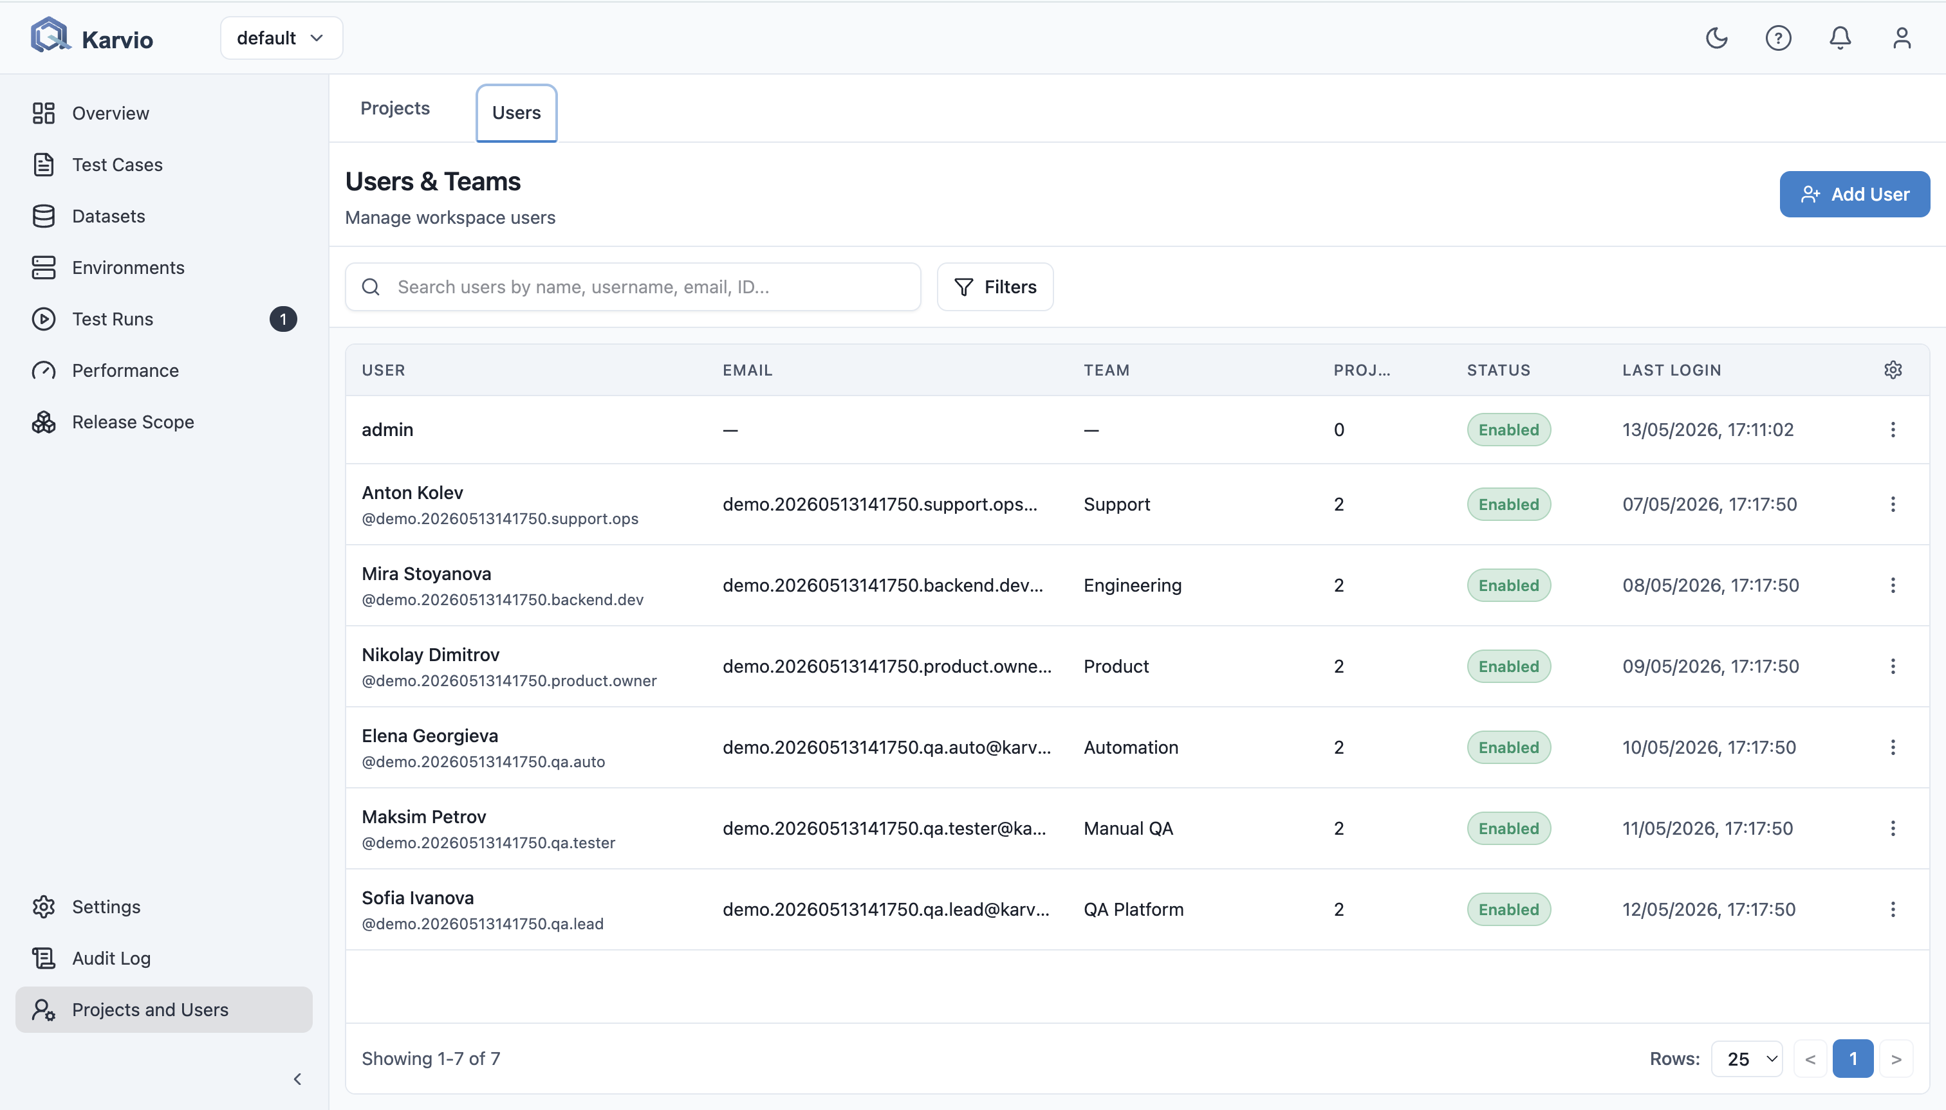The image size is (1946, 1110).
Task: Click the Environments server icon
Action: [x=44, y=268]
